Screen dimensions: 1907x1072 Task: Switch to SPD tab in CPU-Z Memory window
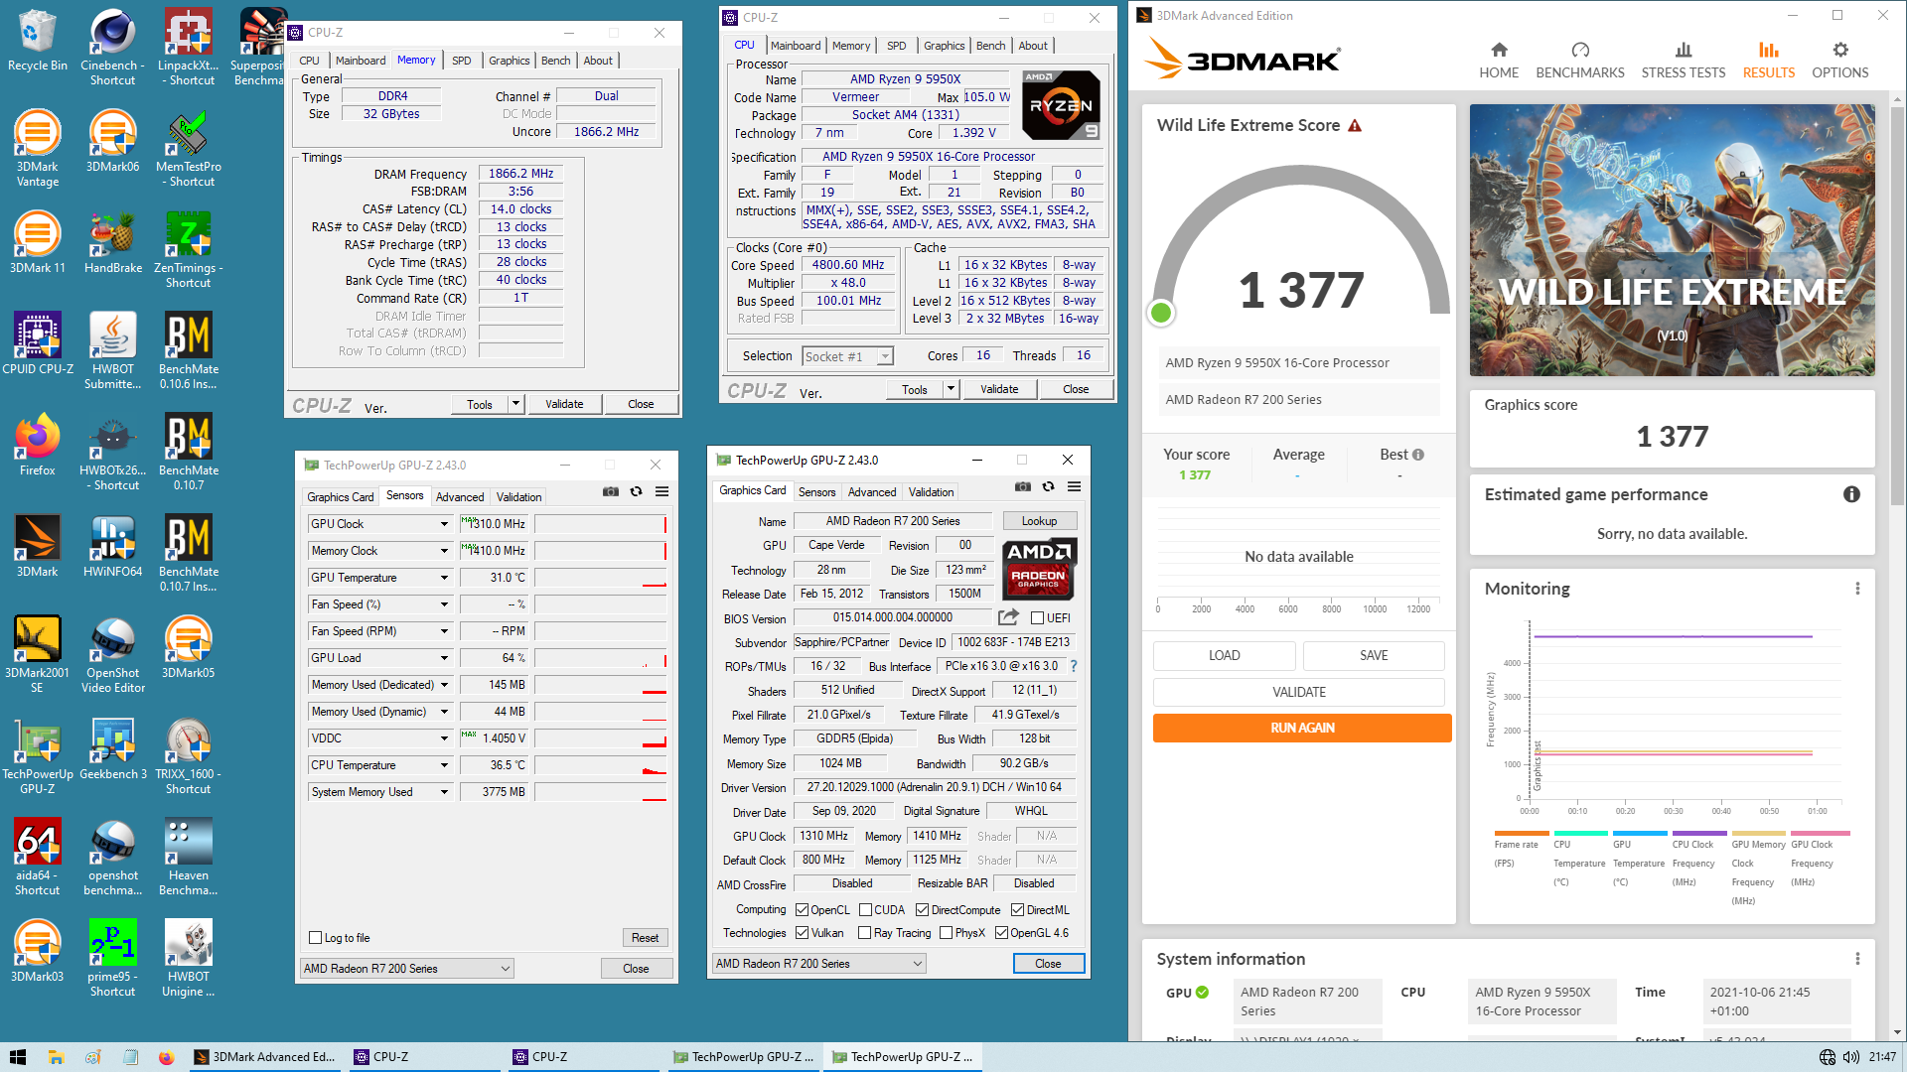point(461,61)
